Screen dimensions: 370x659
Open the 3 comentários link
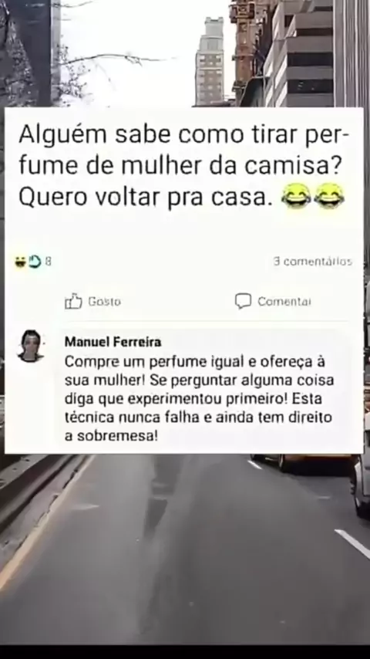pos(312,262)
